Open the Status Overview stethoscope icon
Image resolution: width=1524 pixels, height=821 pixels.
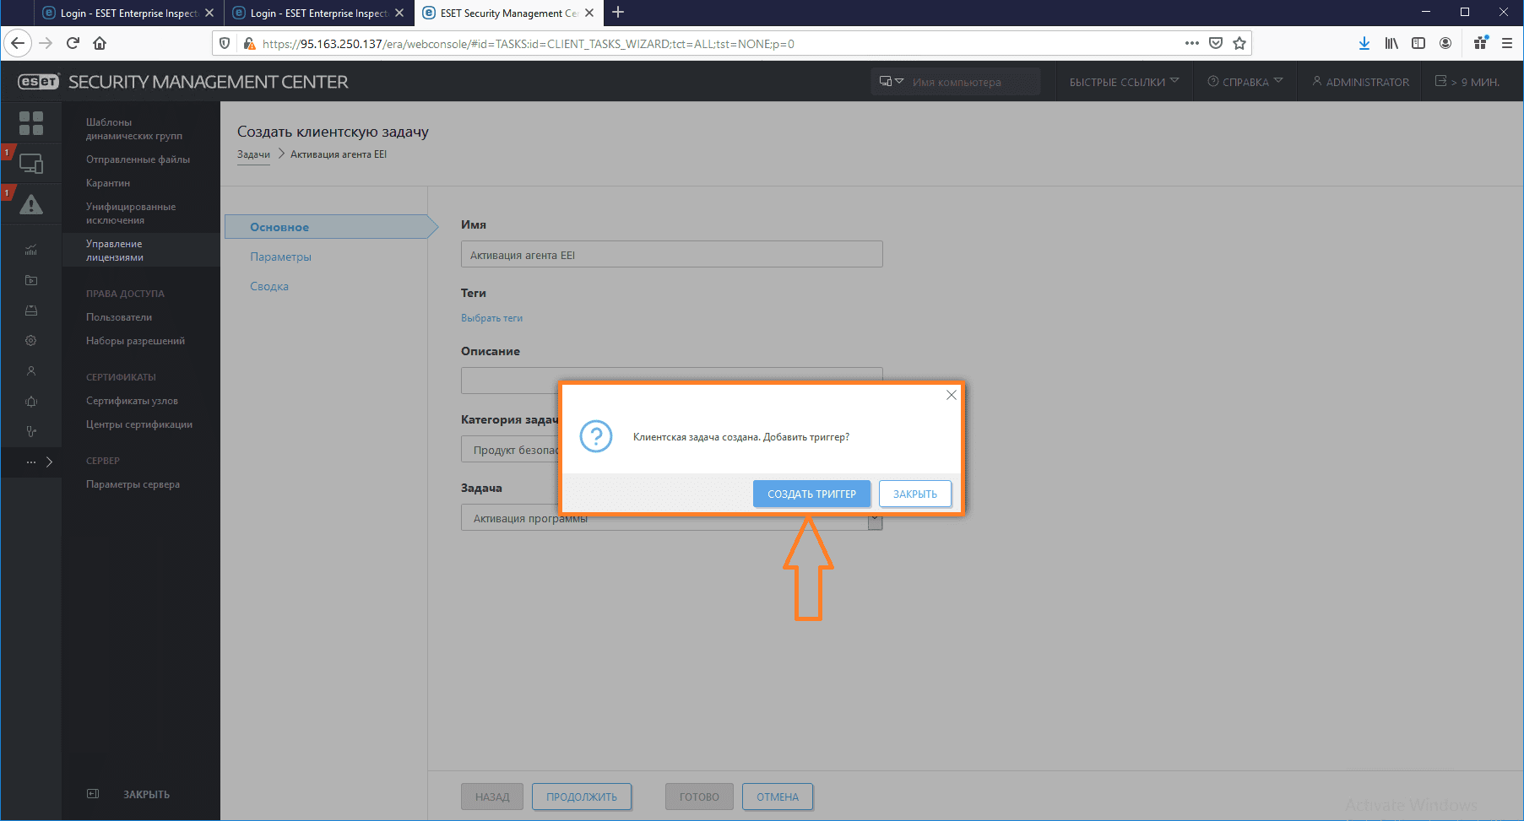[x=31, y=432]
